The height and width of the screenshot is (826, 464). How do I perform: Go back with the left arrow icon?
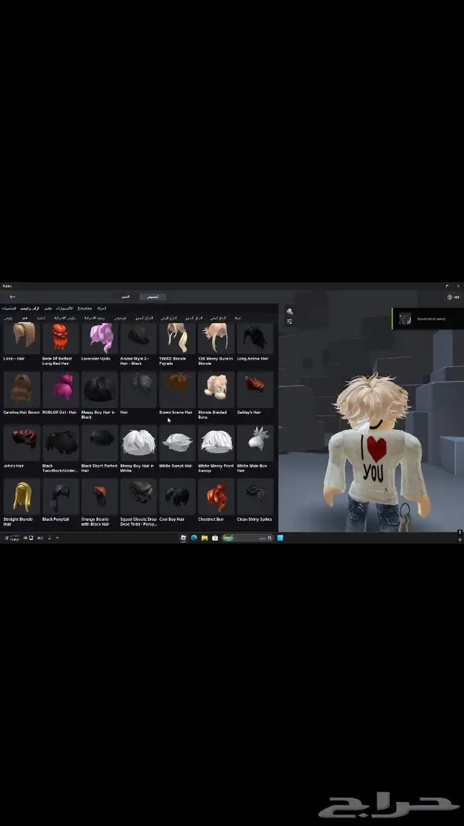[12, 297]
